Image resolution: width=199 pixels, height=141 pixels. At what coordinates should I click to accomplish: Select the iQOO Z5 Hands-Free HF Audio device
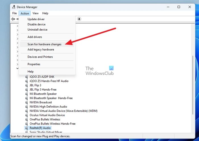click(x=49, y=81)
